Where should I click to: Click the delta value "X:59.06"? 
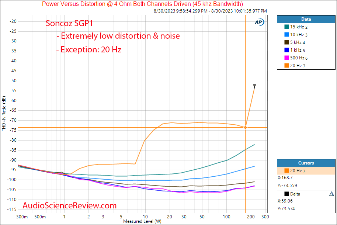285,201
